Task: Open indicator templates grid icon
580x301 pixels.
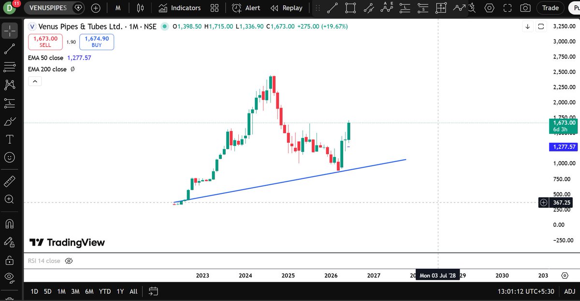Action: [215, 8]
